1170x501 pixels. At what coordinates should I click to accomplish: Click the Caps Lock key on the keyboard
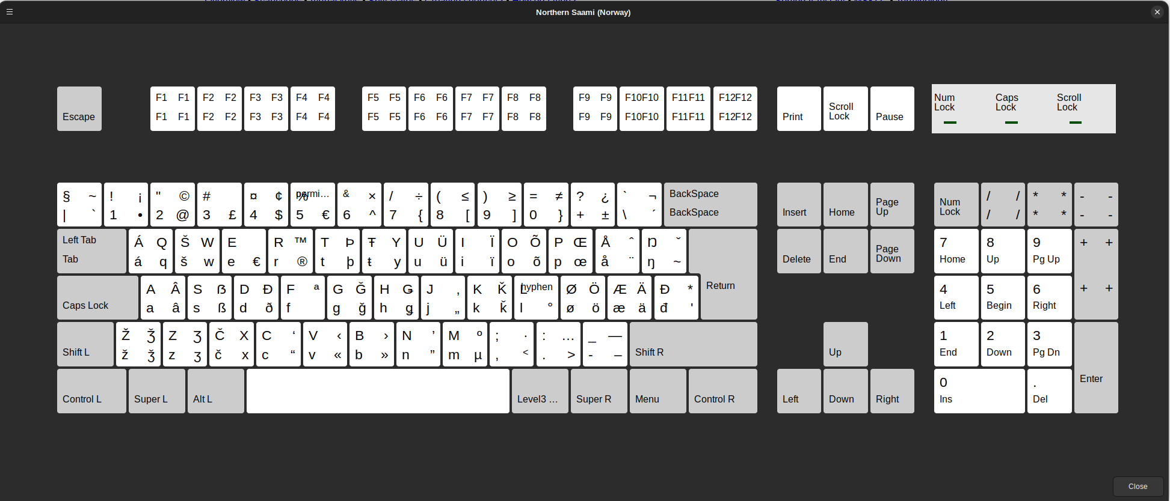[97, 297]
